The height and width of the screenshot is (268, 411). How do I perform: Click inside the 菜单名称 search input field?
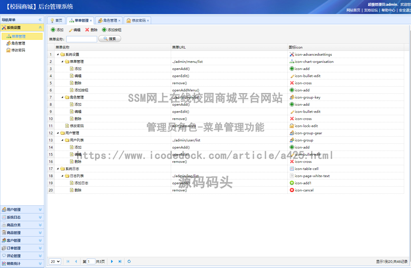coord(81,39)
